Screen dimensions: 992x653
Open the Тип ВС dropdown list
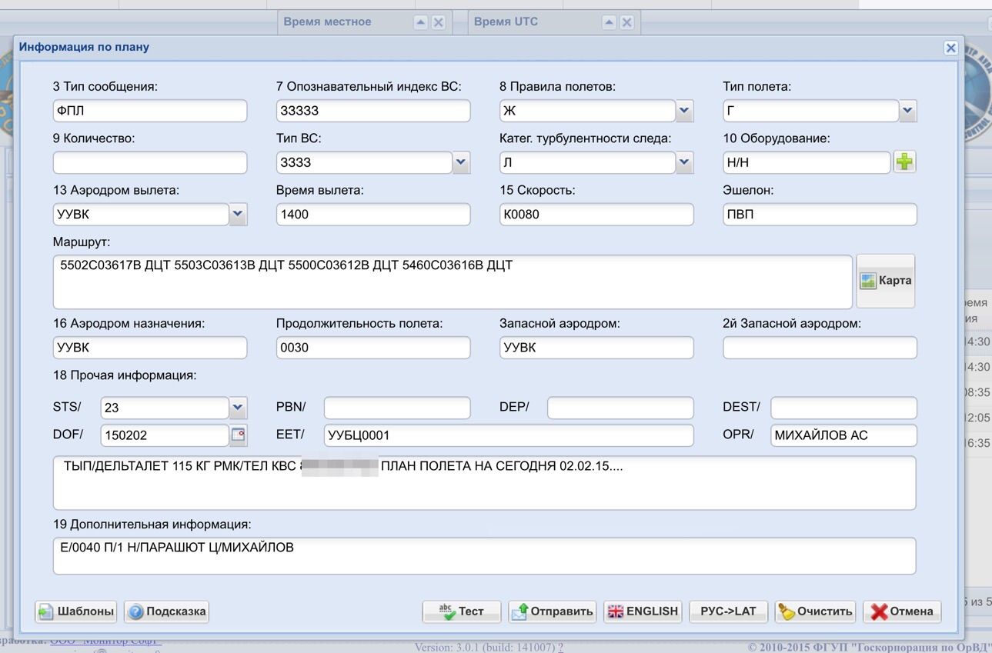click(461, 162)
